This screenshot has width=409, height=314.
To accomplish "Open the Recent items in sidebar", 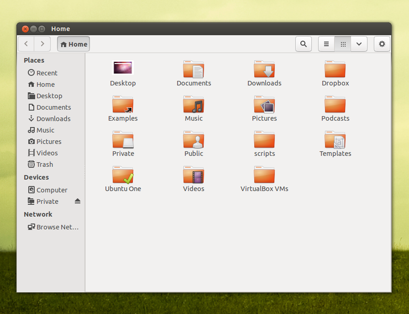I will tap(46, 73).
